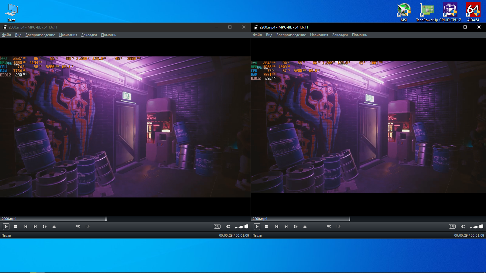Mute the sound in 2200.mp4 player
Viewport: 486px width, 273px height.
463,227
